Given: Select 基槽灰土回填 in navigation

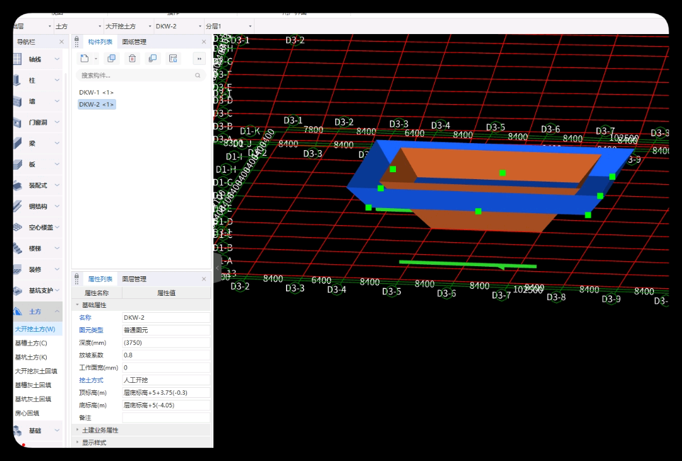Looking at the screenshot, I should click(x=33, y=385).
